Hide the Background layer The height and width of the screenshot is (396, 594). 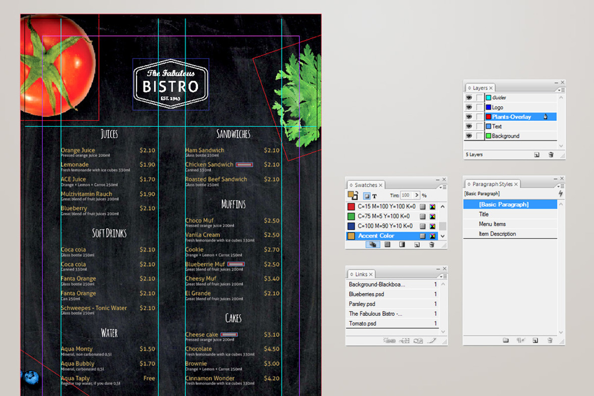coord(468,136)
